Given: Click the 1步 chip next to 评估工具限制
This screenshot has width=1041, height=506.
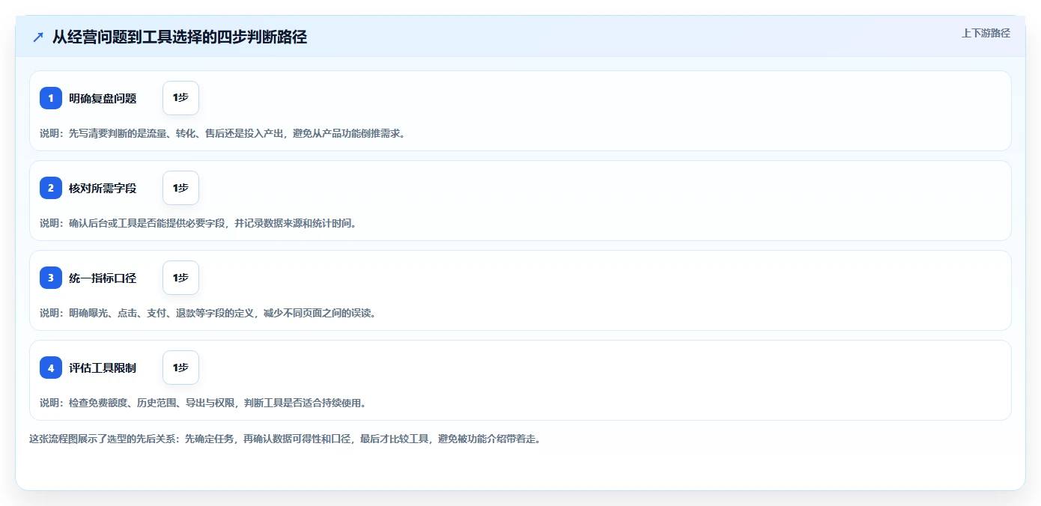Looking at the screenshot, I should coord(180,368).
